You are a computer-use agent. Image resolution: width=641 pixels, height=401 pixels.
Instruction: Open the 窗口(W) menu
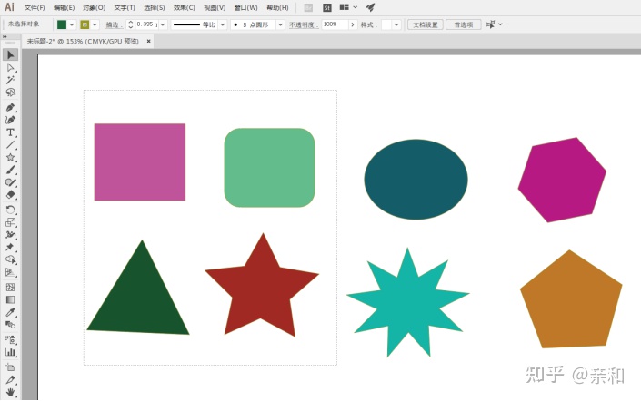245,8
